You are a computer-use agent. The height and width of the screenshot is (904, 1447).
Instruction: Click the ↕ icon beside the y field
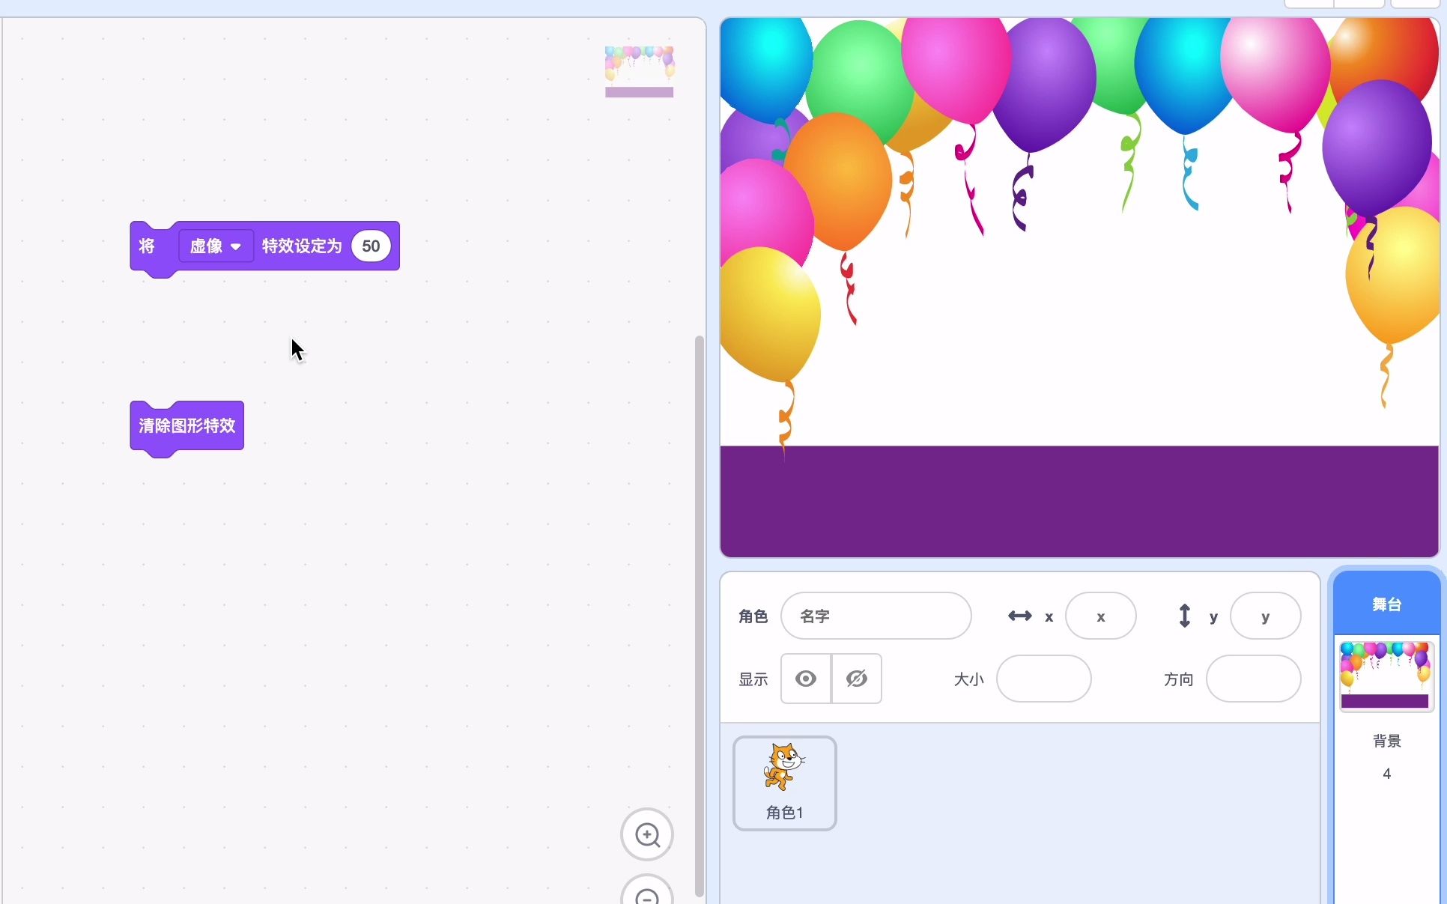1184,616
